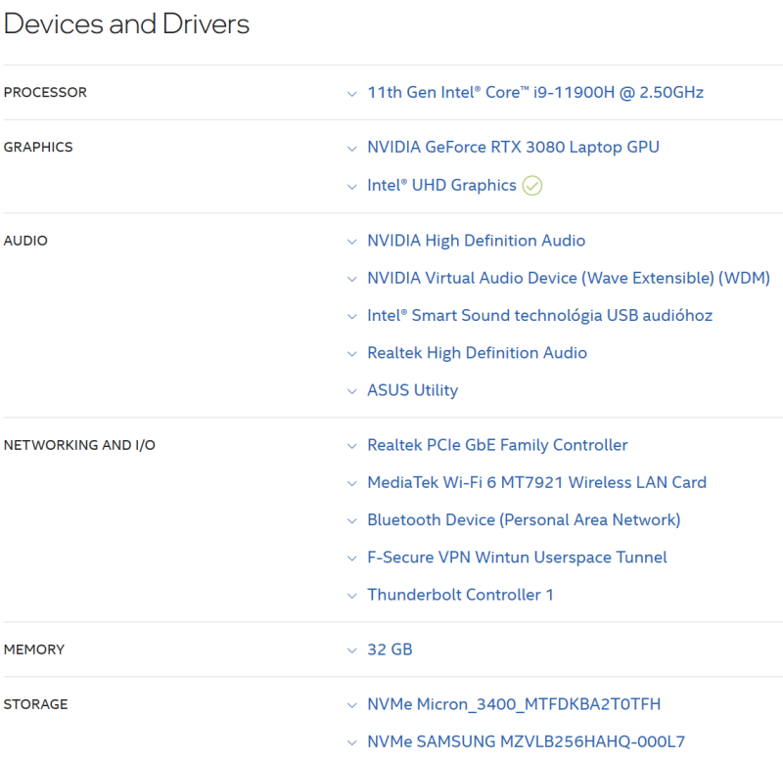
Task: Open NVMe SAMSUNG MZVLB256HAHQ-000L7 link
Action: tap(527, 742)
